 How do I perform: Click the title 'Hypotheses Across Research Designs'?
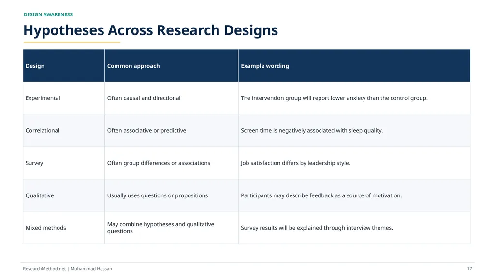pyautogui.click(x=151, y=30)
